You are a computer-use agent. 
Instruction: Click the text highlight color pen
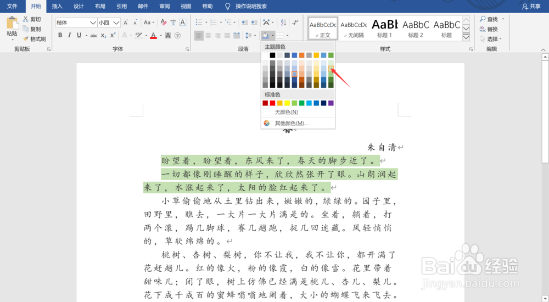[139, 35]
